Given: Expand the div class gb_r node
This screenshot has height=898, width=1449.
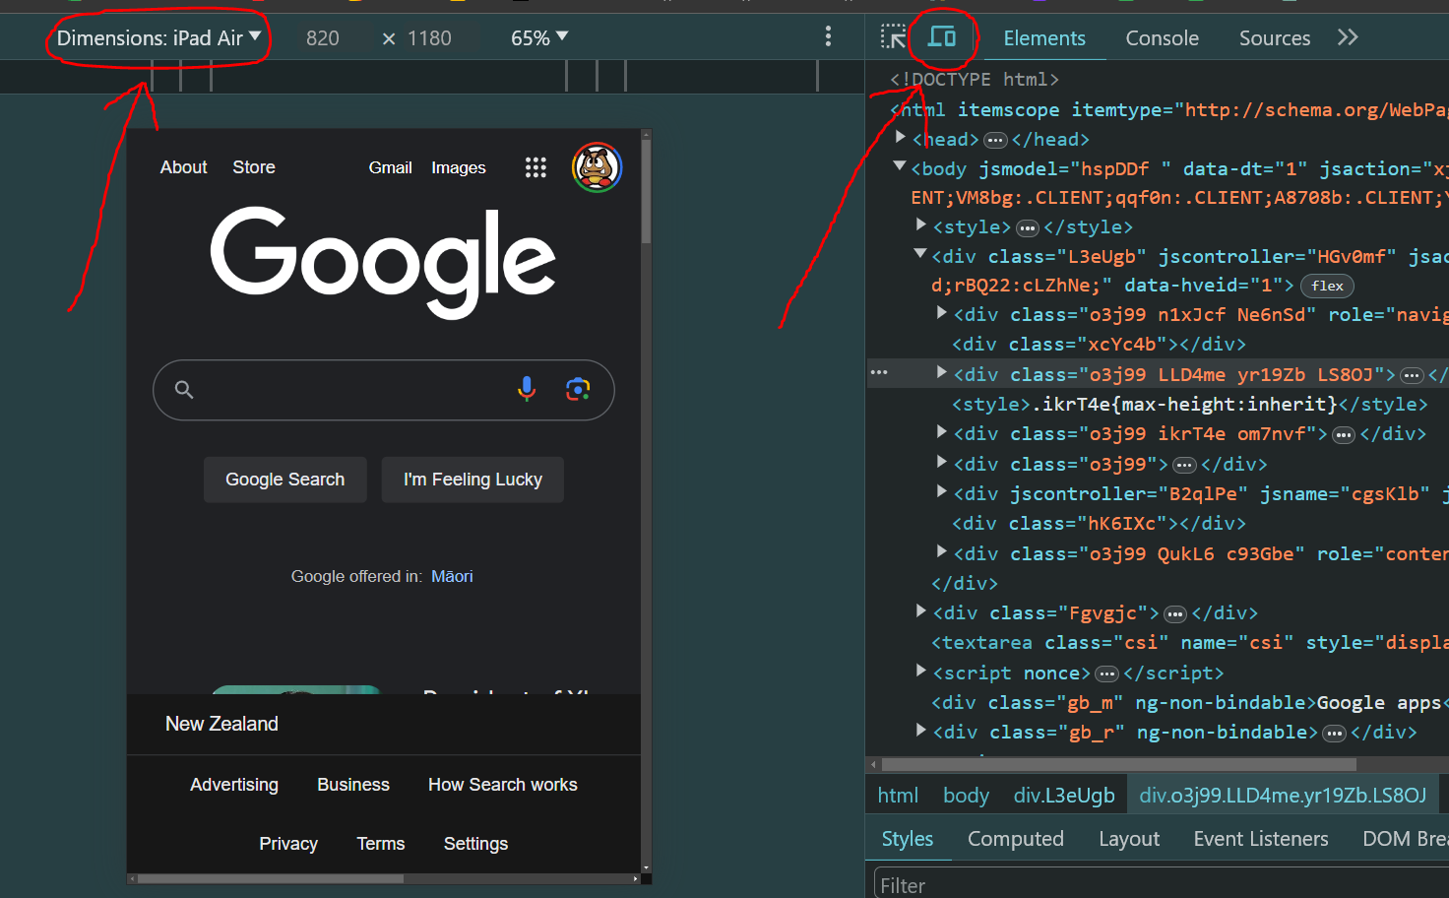Looking at the screenshot, I should point(921,730).
